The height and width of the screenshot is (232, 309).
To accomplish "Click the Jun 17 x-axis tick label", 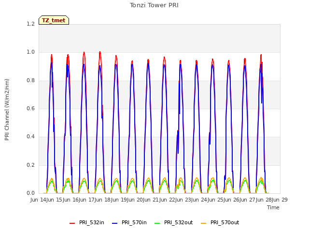I will (87, 200).
